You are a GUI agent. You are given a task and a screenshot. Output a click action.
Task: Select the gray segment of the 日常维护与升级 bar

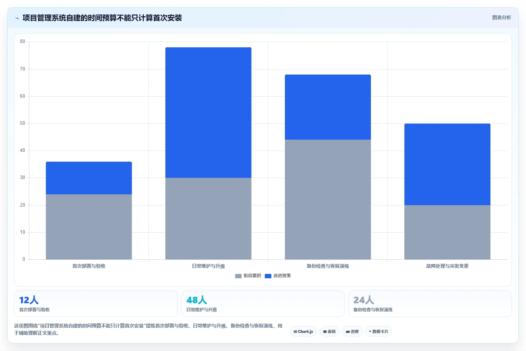point(208,219)
